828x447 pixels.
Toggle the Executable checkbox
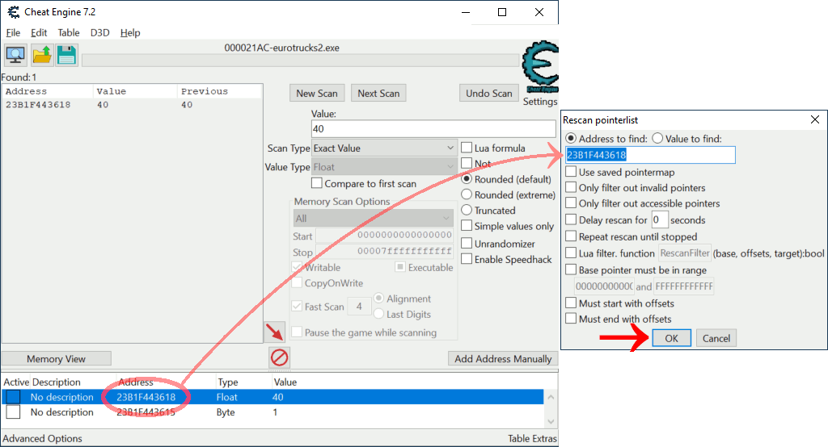click(x=400, y=267)
